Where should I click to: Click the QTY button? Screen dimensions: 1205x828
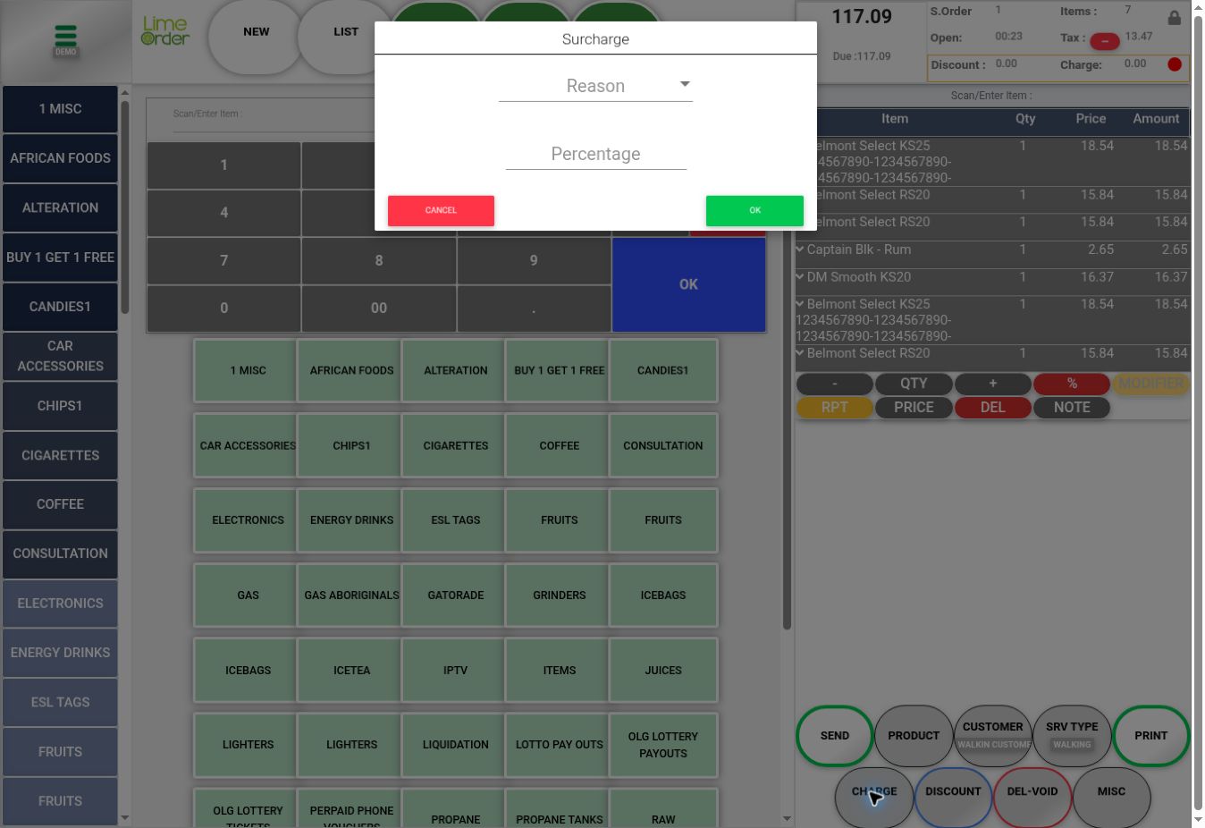[914, 384]
